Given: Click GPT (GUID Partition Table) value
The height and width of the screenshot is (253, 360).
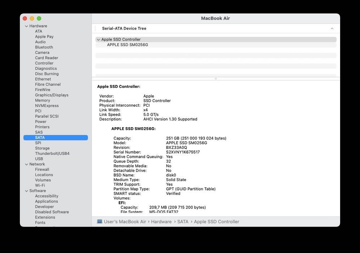Looking at the screenshot, I should tap(191, 189).
